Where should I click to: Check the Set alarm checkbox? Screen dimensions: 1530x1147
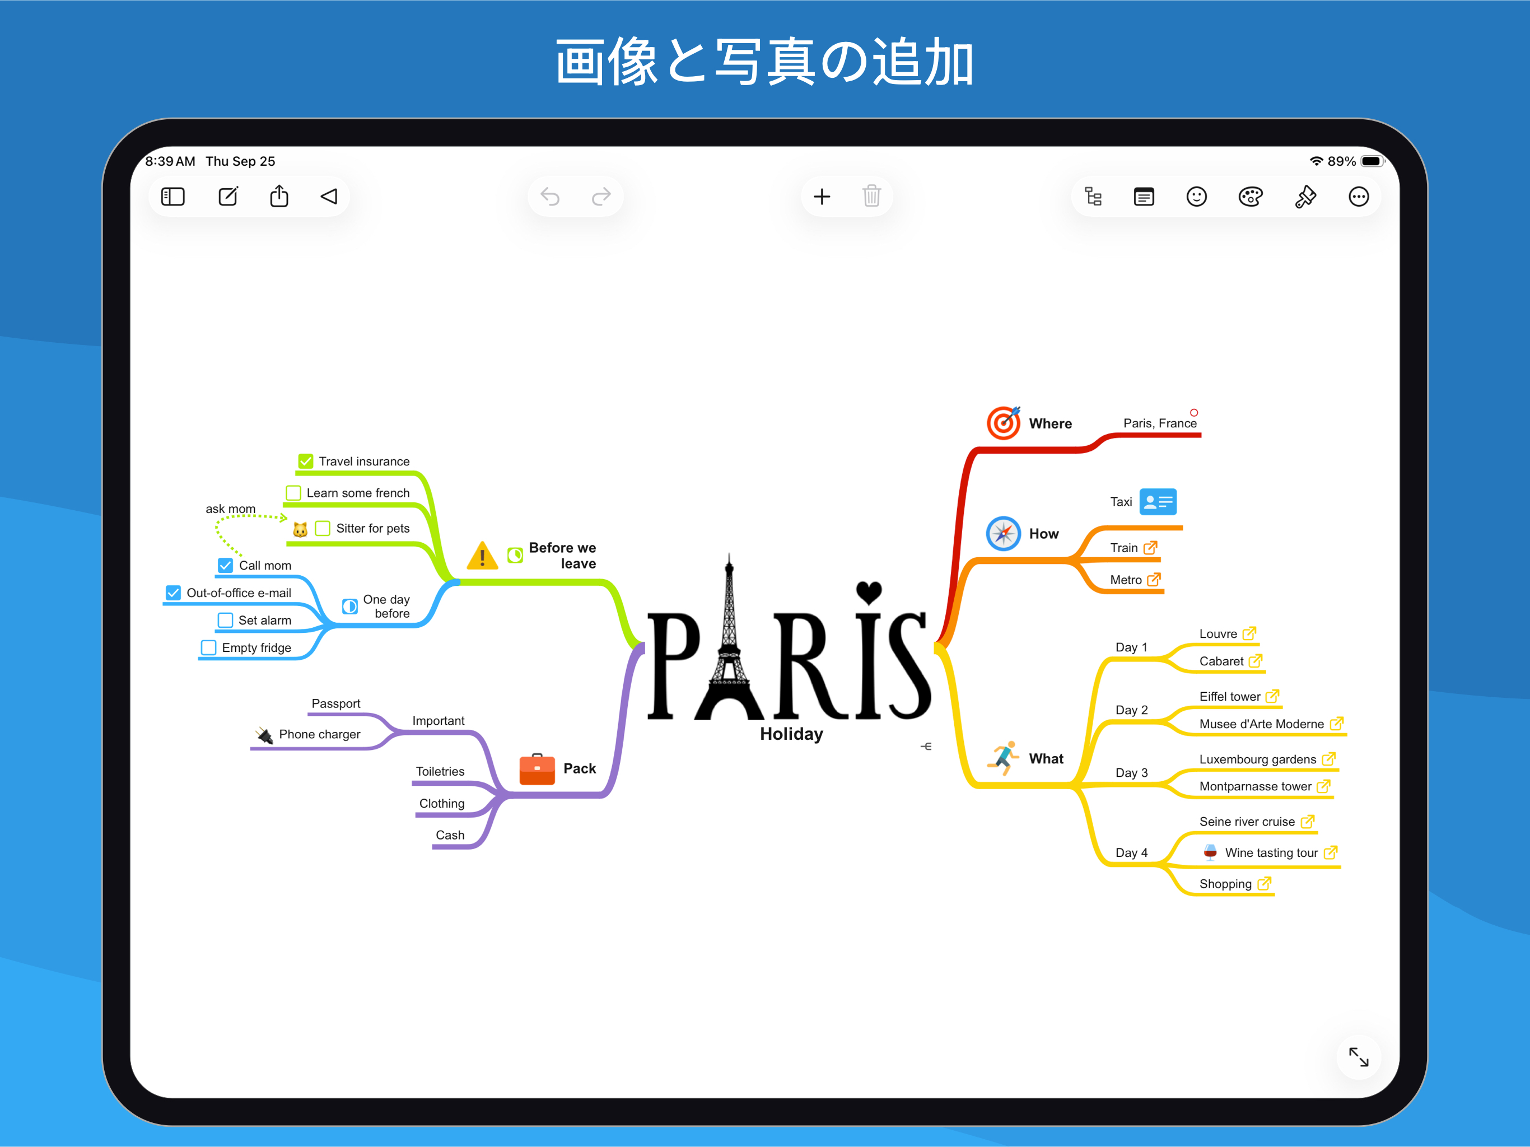(226, 621)
